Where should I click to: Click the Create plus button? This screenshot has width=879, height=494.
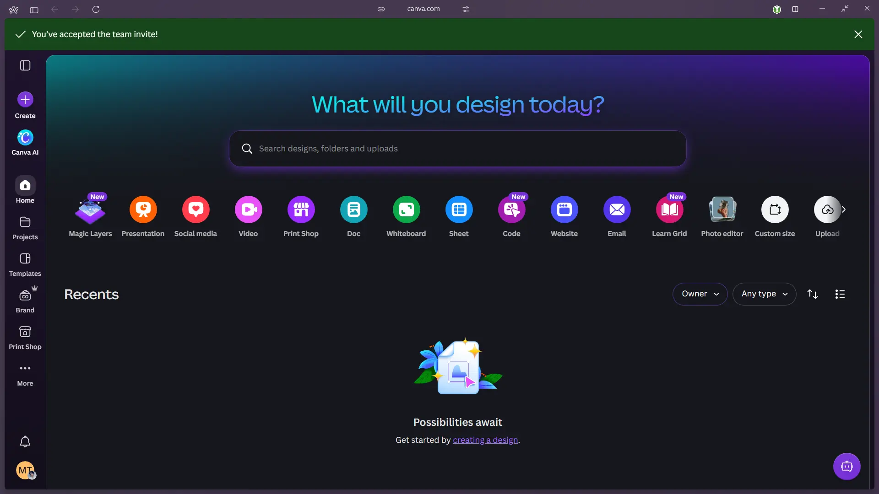25,100
